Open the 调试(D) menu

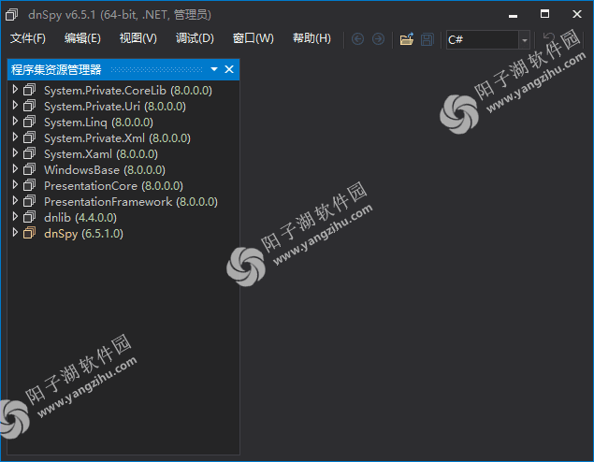(x=195, y=38)
